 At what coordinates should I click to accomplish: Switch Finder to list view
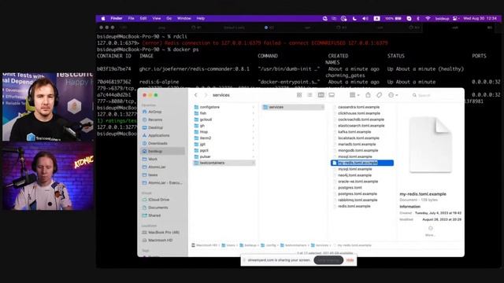(x=309, y=95)
